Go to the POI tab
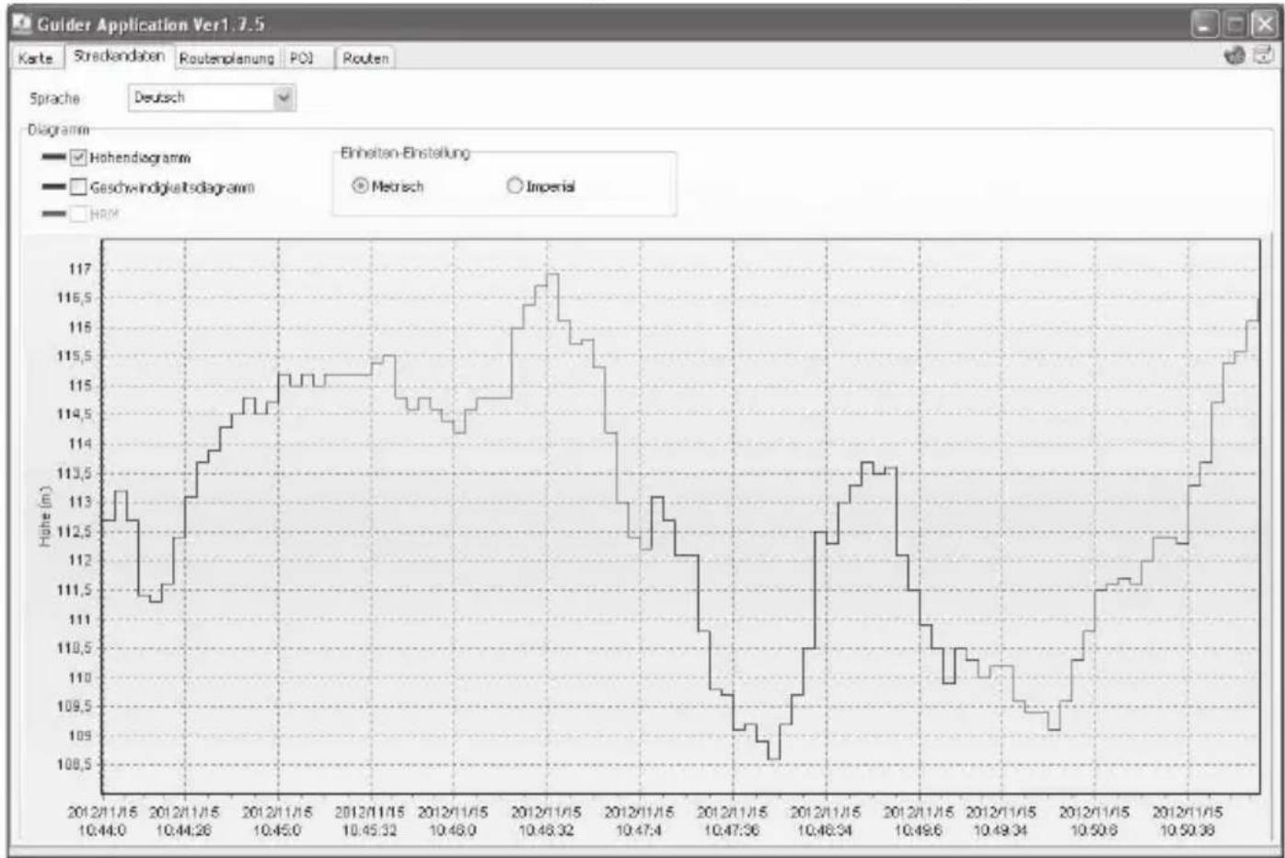This screenshot has width=1285, height=858. [302, 58]
